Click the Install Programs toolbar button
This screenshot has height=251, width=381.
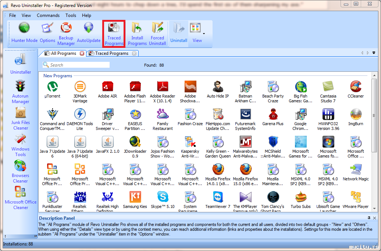pos(137,34)
